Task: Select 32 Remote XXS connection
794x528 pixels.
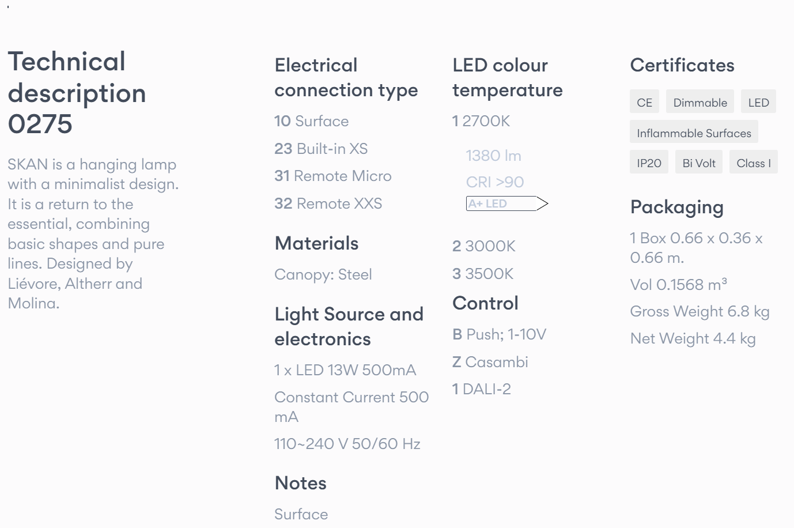Action: 328,203
